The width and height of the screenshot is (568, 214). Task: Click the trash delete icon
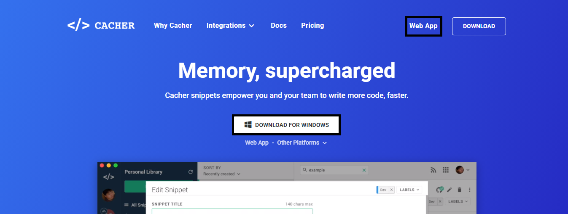point(460,190)
